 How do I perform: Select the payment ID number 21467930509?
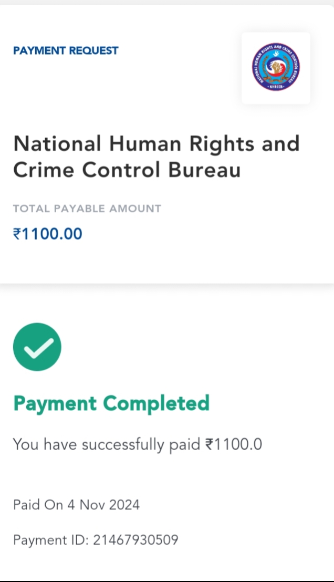click(x=135, y=539)
